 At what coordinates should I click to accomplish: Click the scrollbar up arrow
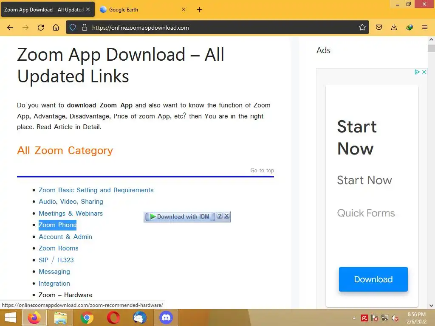coord(431,39)
